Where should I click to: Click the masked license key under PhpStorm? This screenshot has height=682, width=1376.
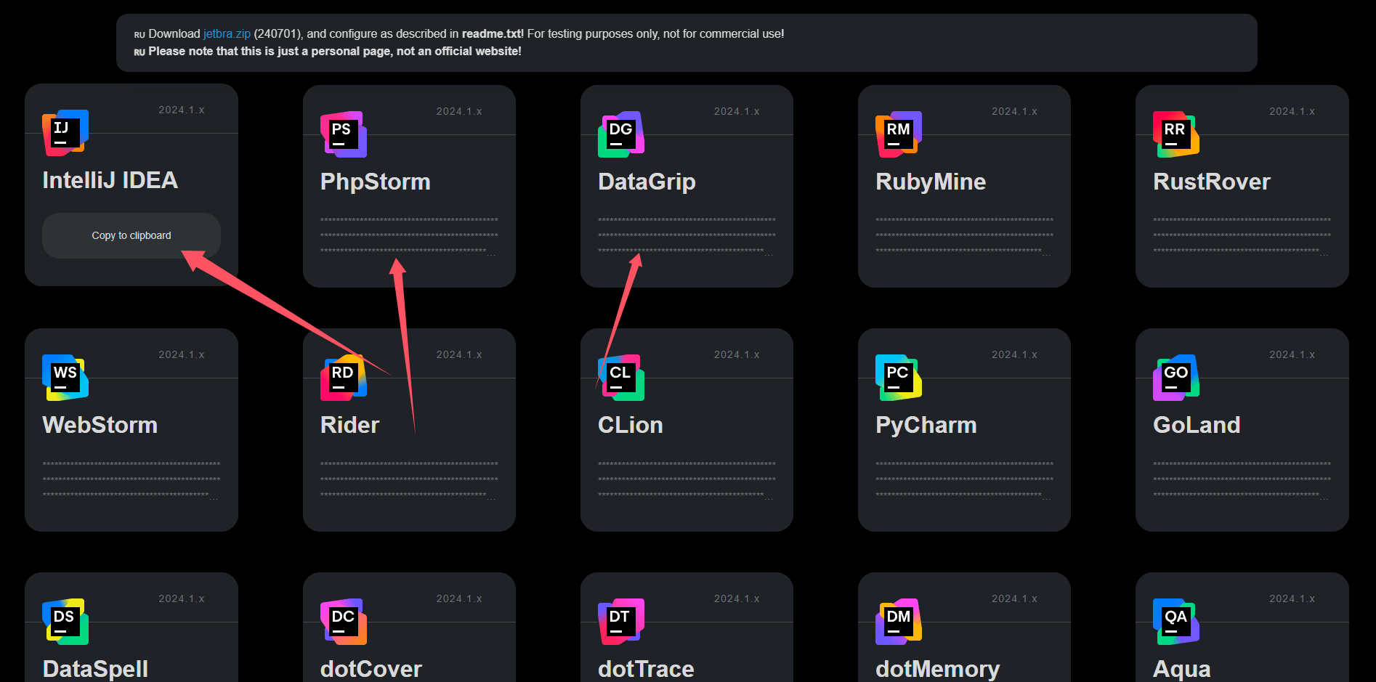[409, 236]
